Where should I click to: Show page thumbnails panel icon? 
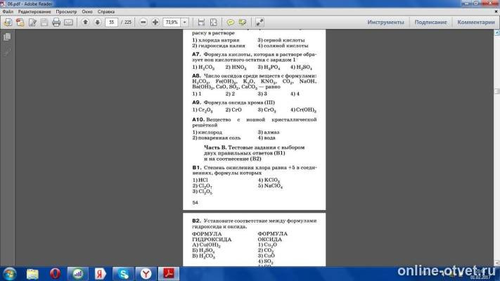[x=7, y=37]
